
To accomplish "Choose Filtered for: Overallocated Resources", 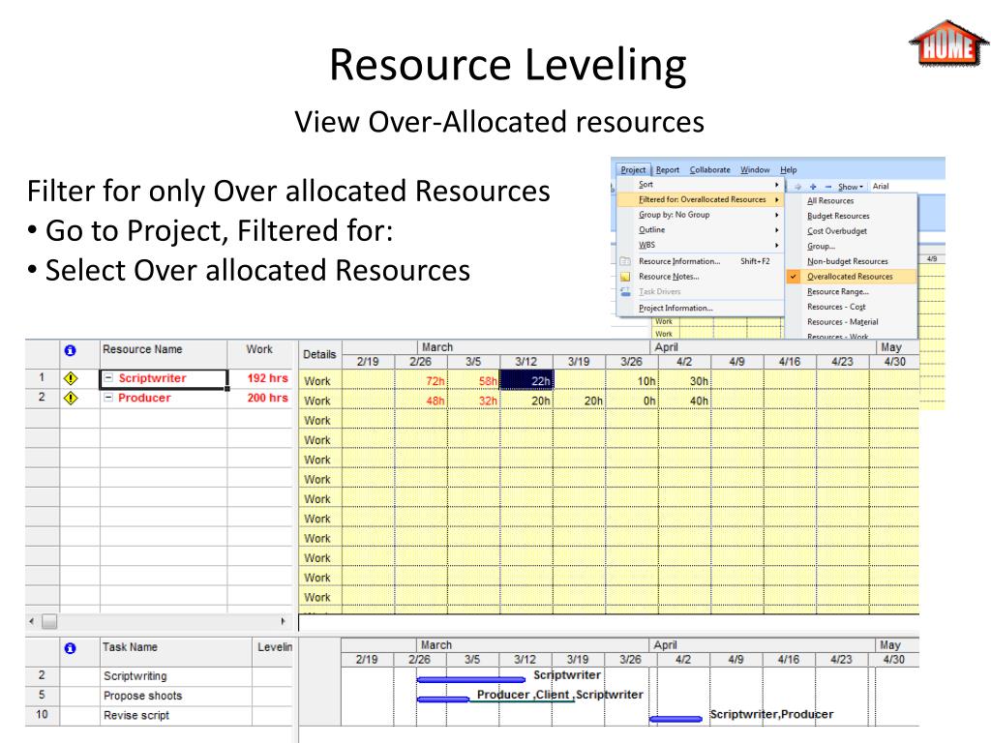I will 701,199.
